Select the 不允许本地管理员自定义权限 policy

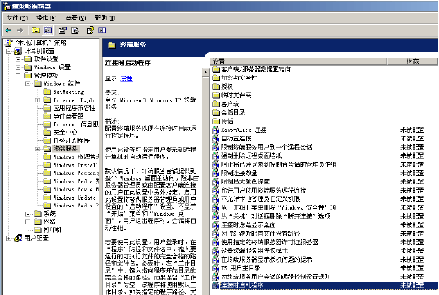pyautogui.click(x=260, y=199)
